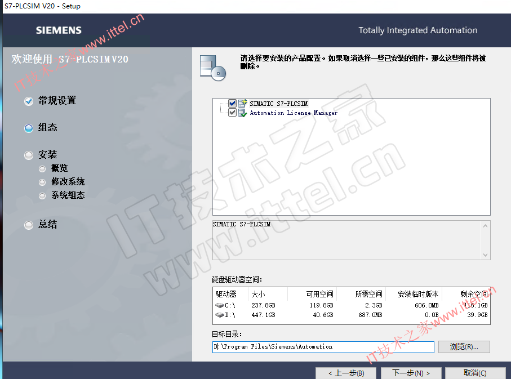Screen dimensions: 511x379
Task: Click the SIMATIC S7-PLCSIM package icon
Action: click(x=242, y=104)
